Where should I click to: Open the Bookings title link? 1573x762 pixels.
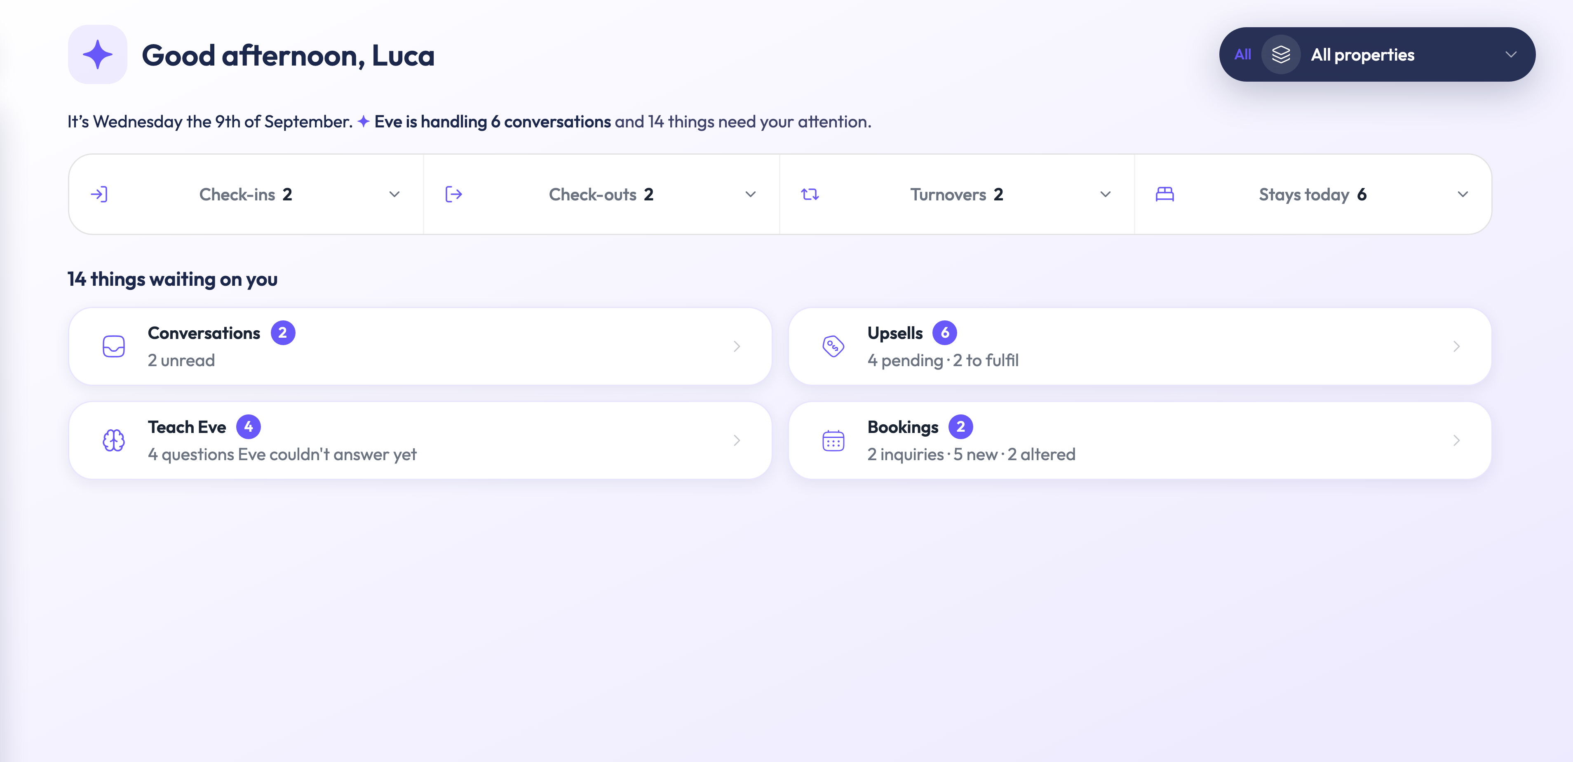click(x=903, y=427)
